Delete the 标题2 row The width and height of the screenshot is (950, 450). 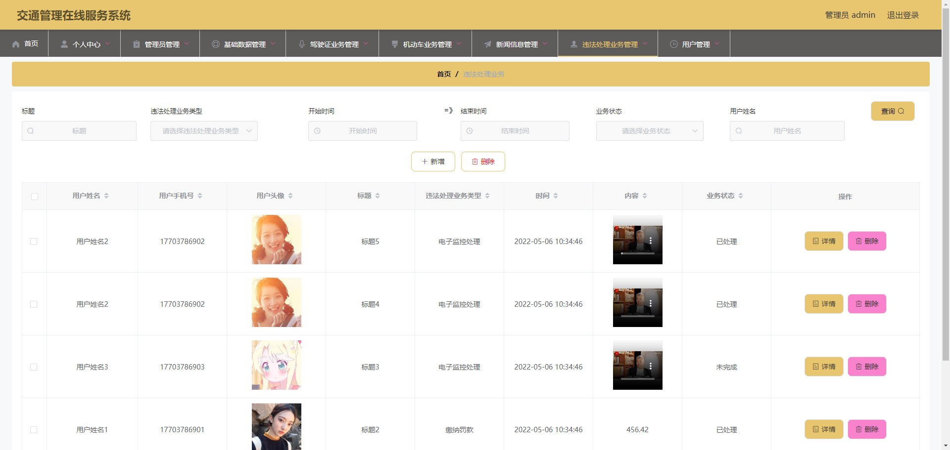click(x=867, y=429)
